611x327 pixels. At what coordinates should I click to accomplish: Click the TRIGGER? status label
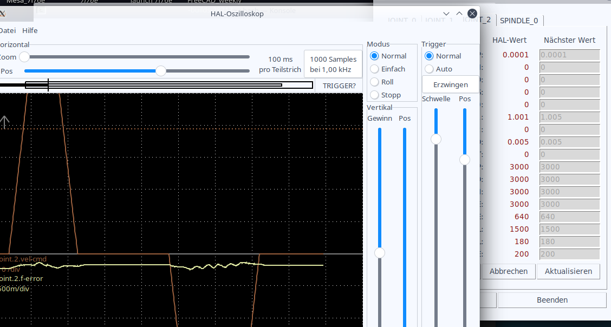(339, 86)
